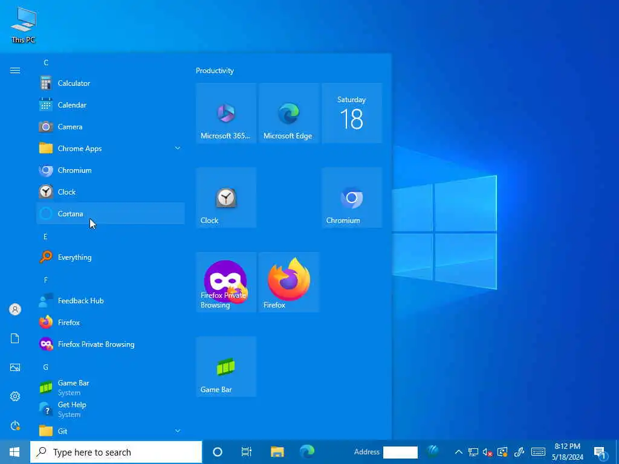The height and width of the screenshot is (464, 619).
Task: Open Microsoft Edge from the taskbar
Action: [306, 452]
